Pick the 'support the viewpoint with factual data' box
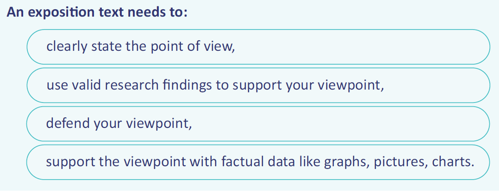The height and width of the screenshot is (193, 499). (258, 162)
